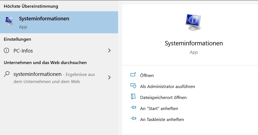Click the PC-Infos info circle icon
Viewport: 258px width, 135px height.
pyautogui.click(x=6, y=50)
